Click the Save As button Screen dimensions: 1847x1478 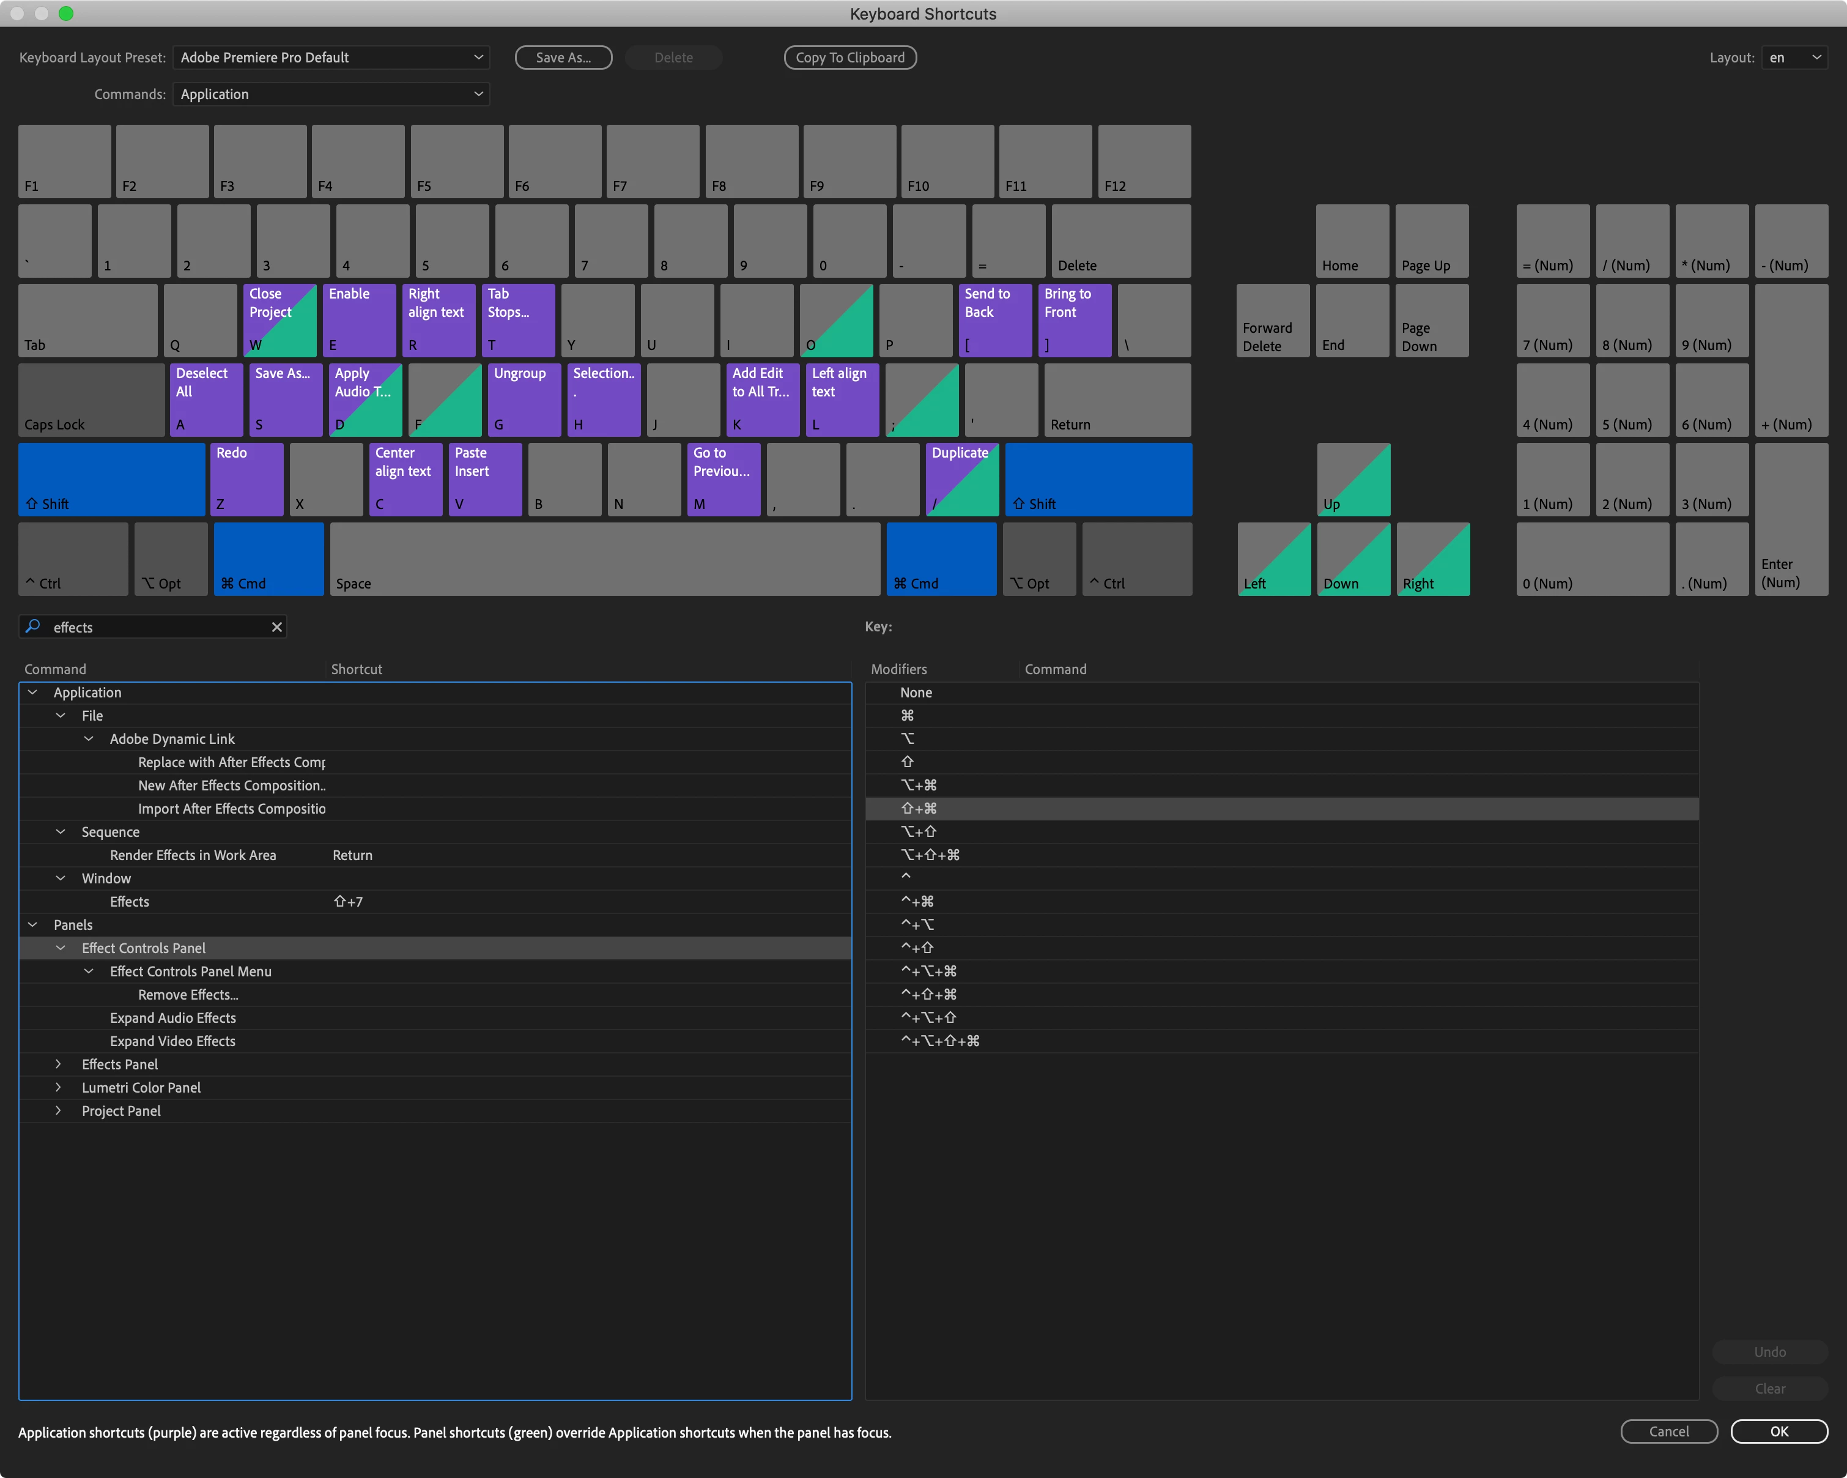[563, 58]
